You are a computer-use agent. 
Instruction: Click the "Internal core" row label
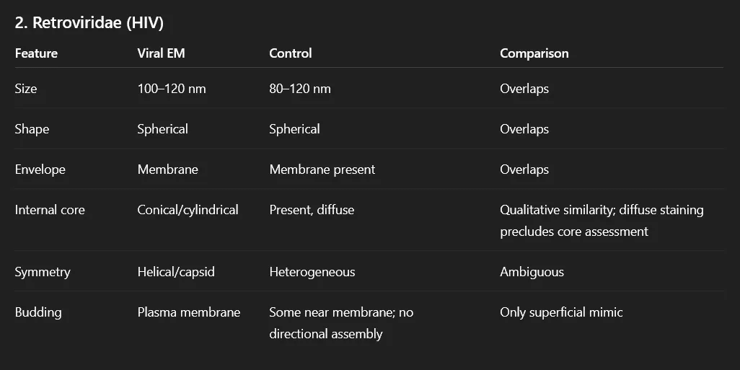(x=50, y=210)
